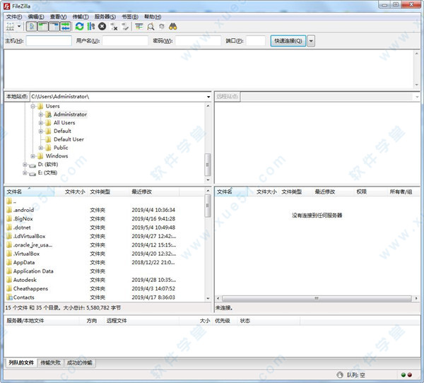424x383 pixels.
Task: Toggle directory comparison
Action: click(151, 27)
